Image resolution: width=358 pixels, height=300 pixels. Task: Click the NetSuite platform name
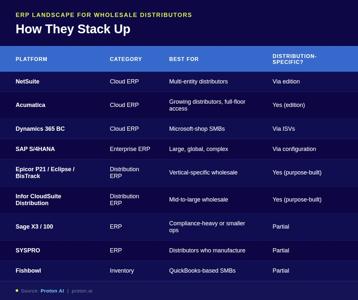pos(27,82)
